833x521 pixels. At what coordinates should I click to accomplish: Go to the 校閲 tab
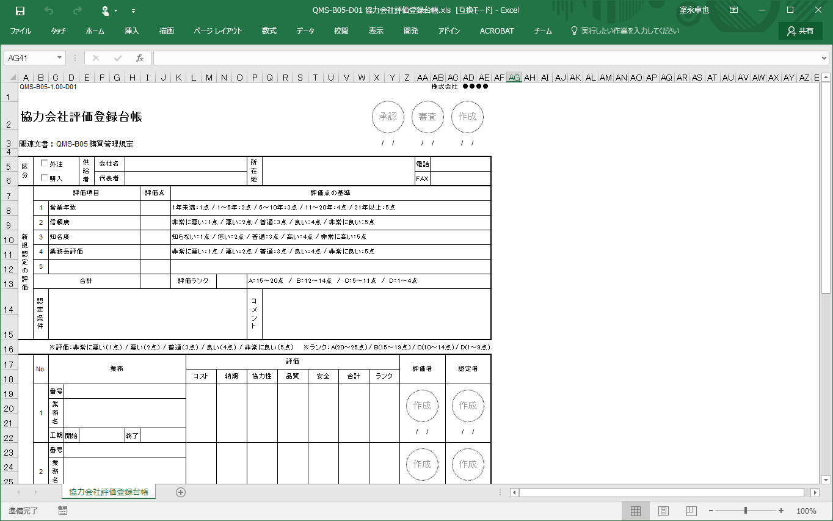click(x=341, y=31)
